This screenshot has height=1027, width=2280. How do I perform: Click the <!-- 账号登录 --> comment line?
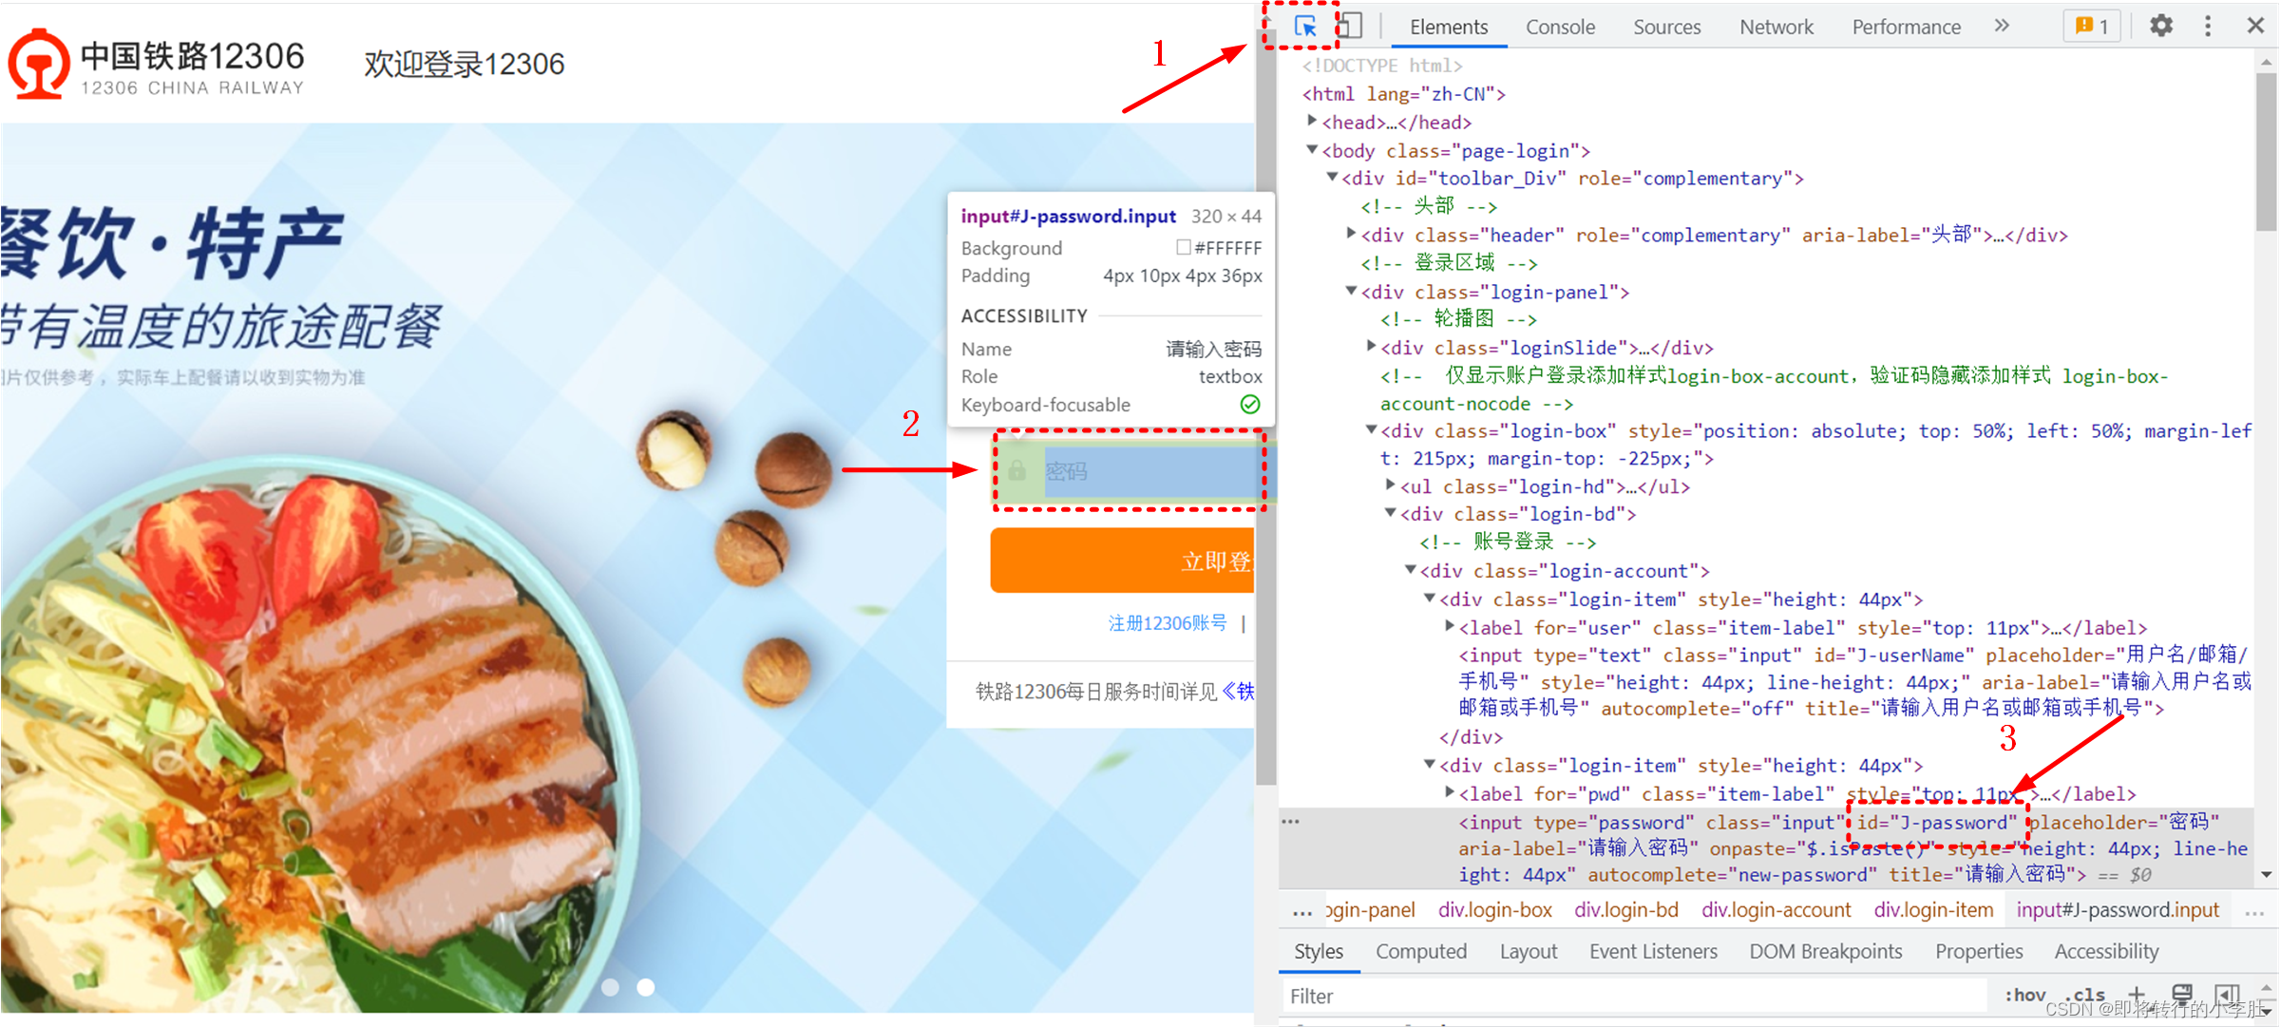[x=1508, y=542]
